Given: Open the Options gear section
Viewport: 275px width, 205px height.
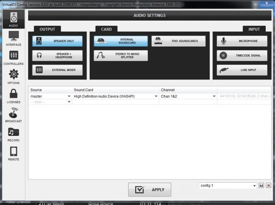Looking at the screenshot, I should pyautogui.click(x=13, y=76).
